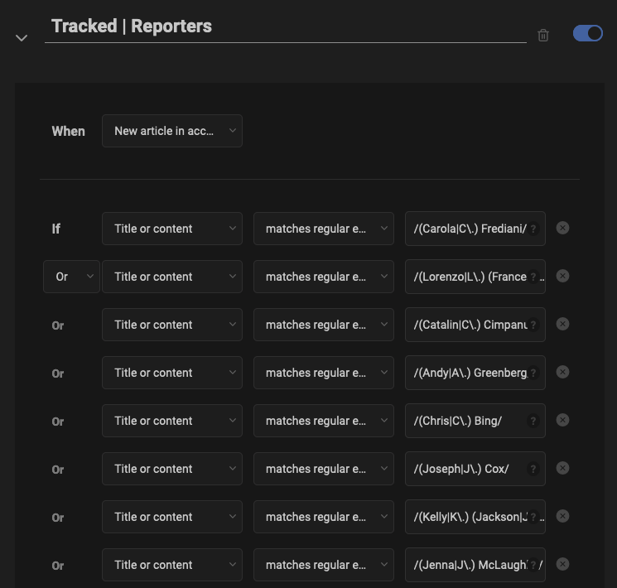Delete the Tracked | Reporters rule via trash icon
617x588 pixels.
coord(543,35)
